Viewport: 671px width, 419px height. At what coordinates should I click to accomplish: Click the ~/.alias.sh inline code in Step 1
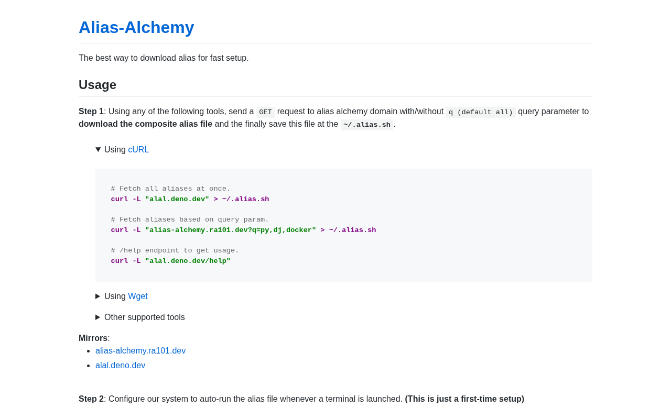tap(367, 125)
